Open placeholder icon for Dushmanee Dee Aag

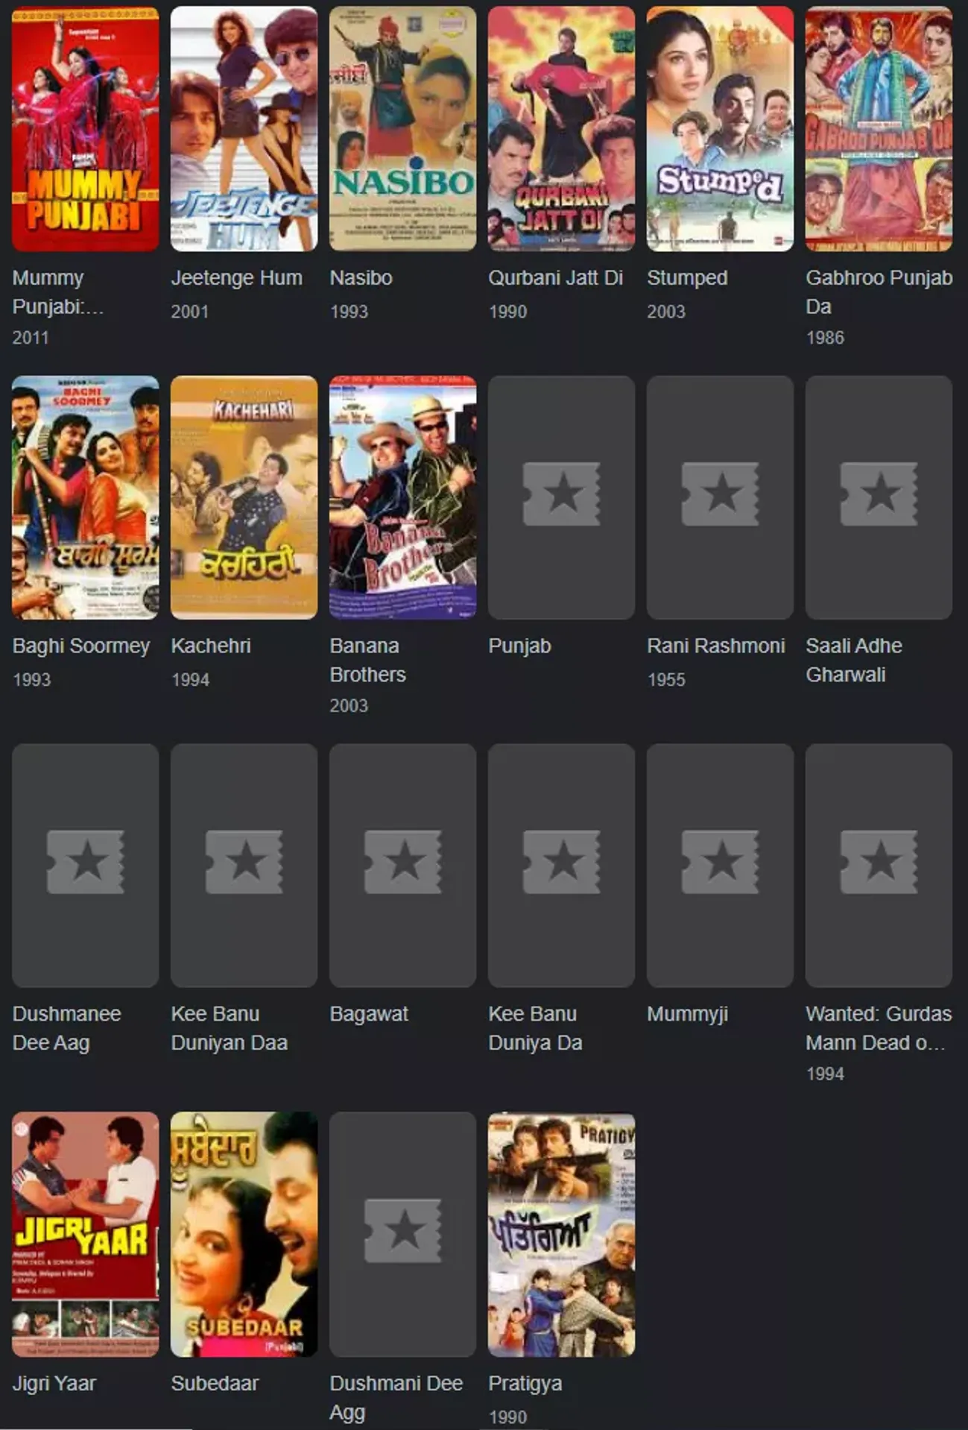tap(85, 861)
